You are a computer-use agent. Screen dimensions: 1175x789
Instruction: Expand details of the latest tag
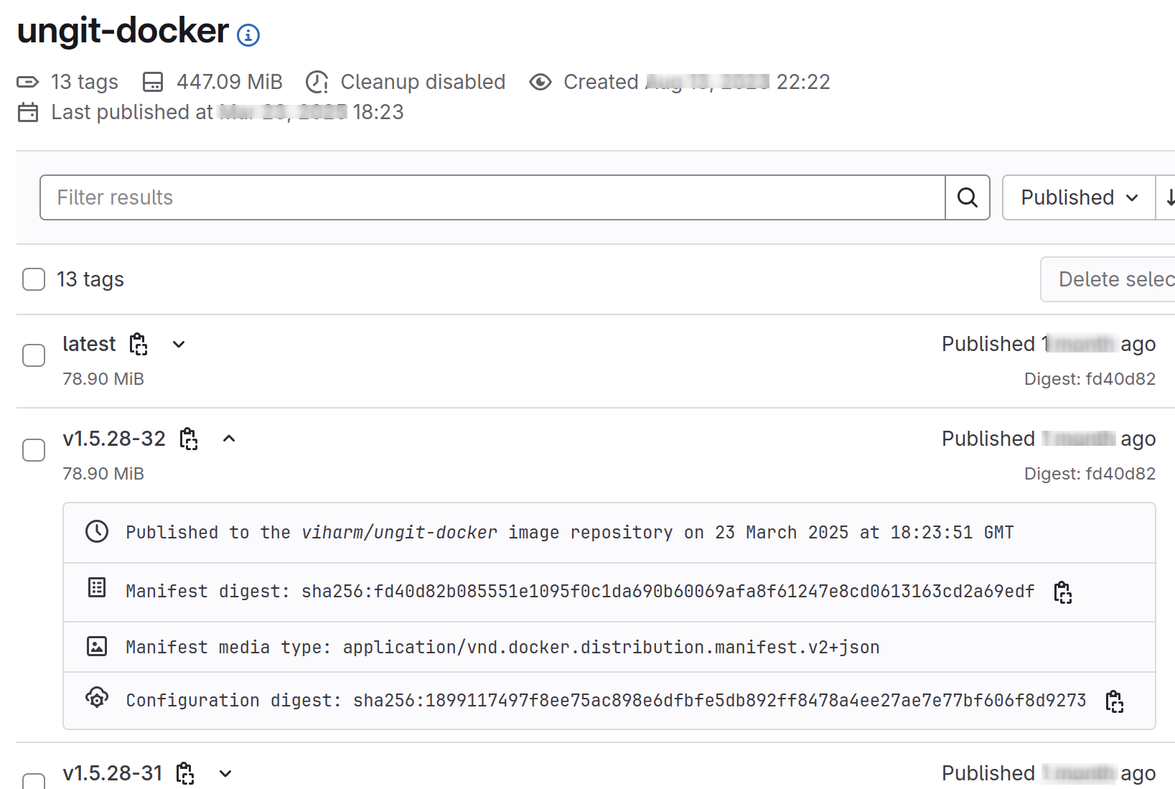(179, 345)
